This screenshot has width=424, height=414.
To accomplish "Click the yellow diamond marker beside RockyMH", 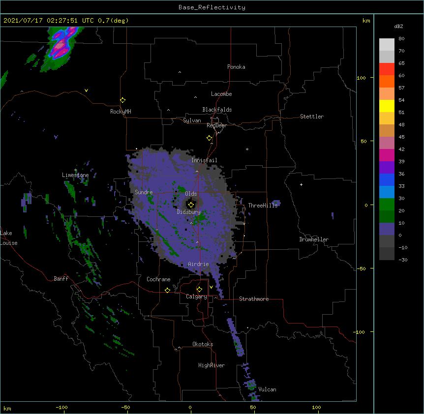I will point(123,100).
